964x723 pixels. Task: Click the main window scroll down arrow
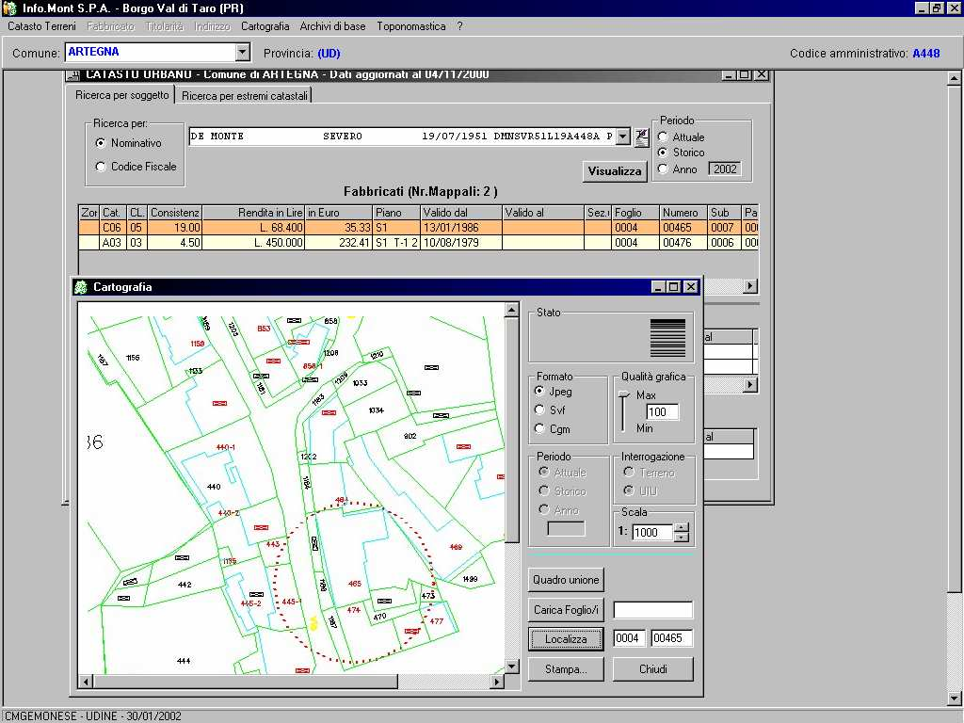(x=954, y=699)
